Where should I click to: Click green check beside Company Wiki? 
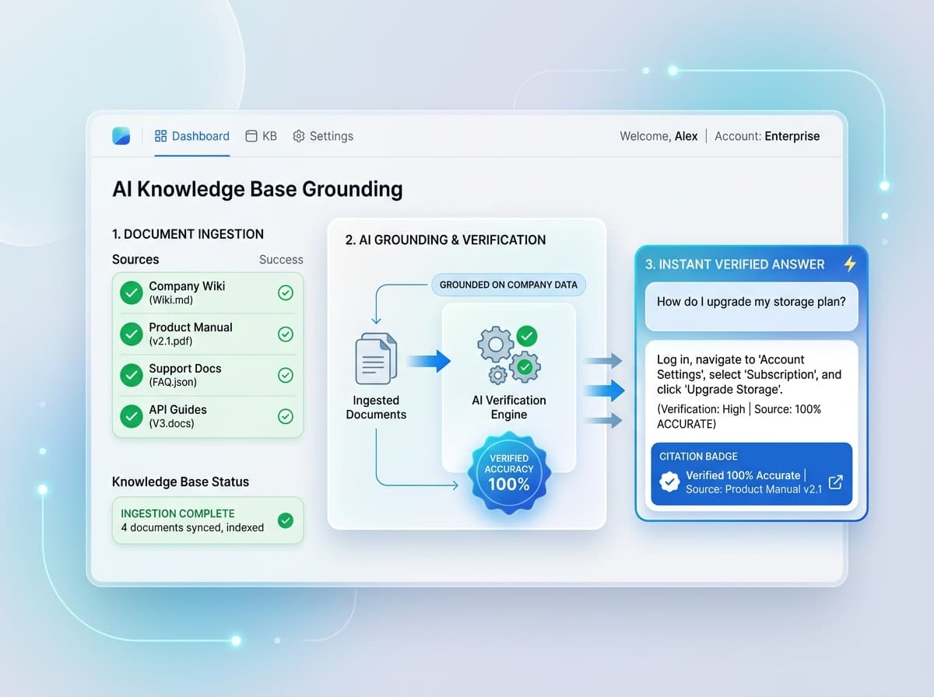pos(131,292)
